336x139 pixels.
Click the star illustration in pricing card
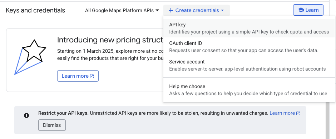point(30,57)
